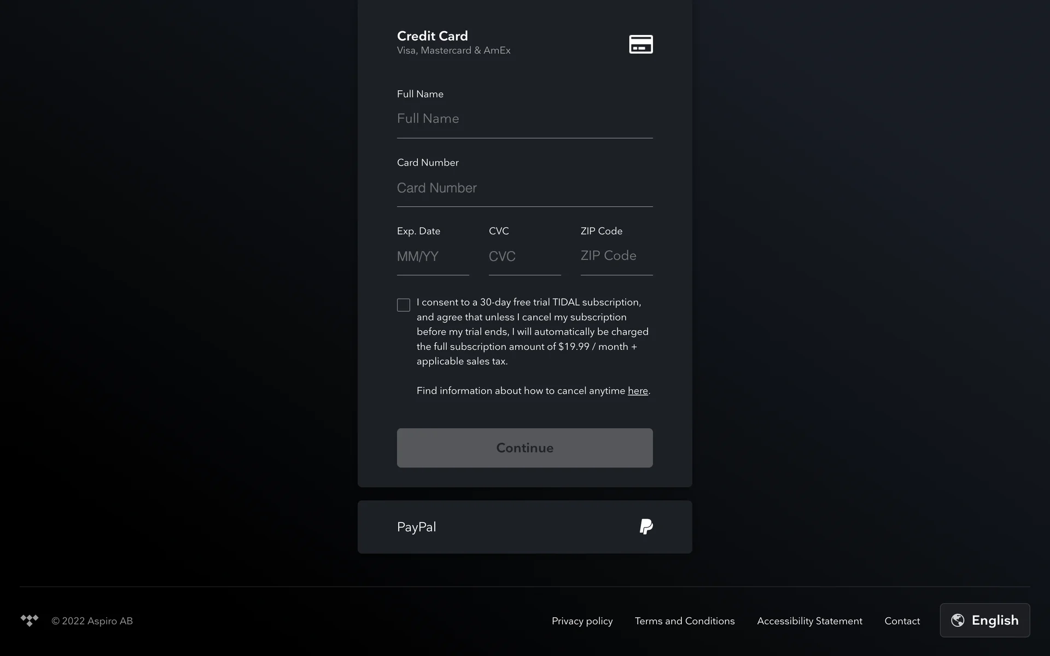Click the globe icon beside English
The height and width of the screenshot is (656, 1050).
coord(958,620)
